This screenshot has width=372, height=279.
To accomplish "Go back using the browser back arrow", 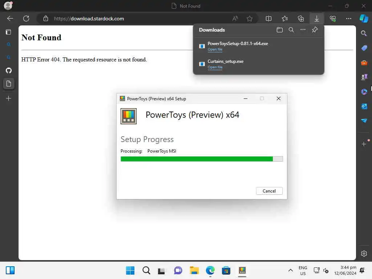I will pos(10,19).
